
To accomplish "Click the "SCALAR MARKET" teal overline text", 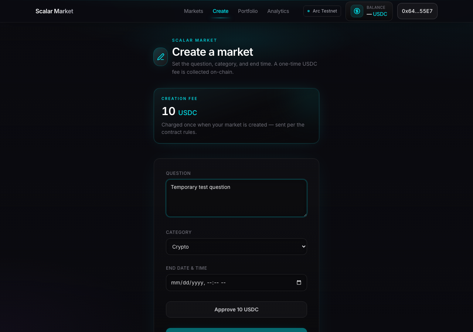I will coord(194,40).
